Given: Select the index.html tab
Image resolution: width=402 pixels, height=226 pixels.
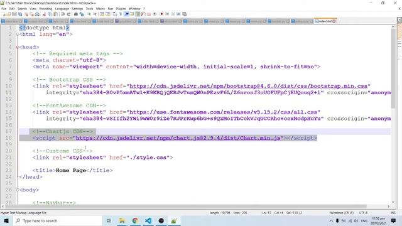Looking at the screenshot, I should (x=325, y=21).
